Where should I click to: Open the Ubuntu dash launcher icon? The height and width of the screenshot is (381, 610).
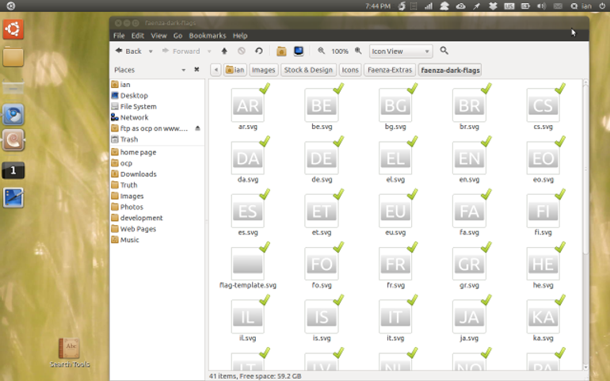coord(13,29)
